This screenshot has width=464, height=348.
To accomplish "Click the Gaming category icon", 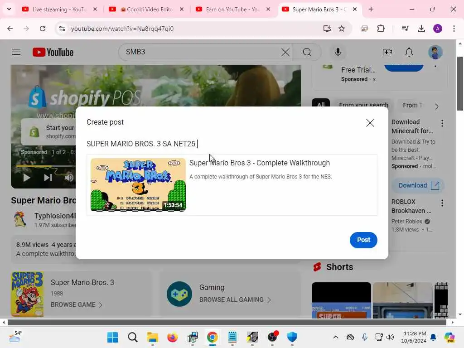I will pyautogui.click(x=179, y=294).
